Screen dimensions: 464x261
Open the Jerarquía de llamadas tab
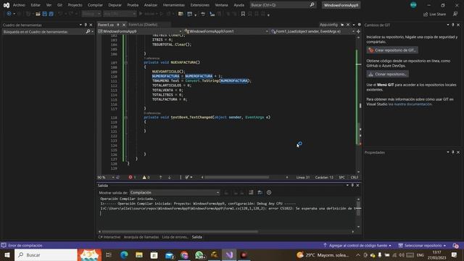coord(141,237)
